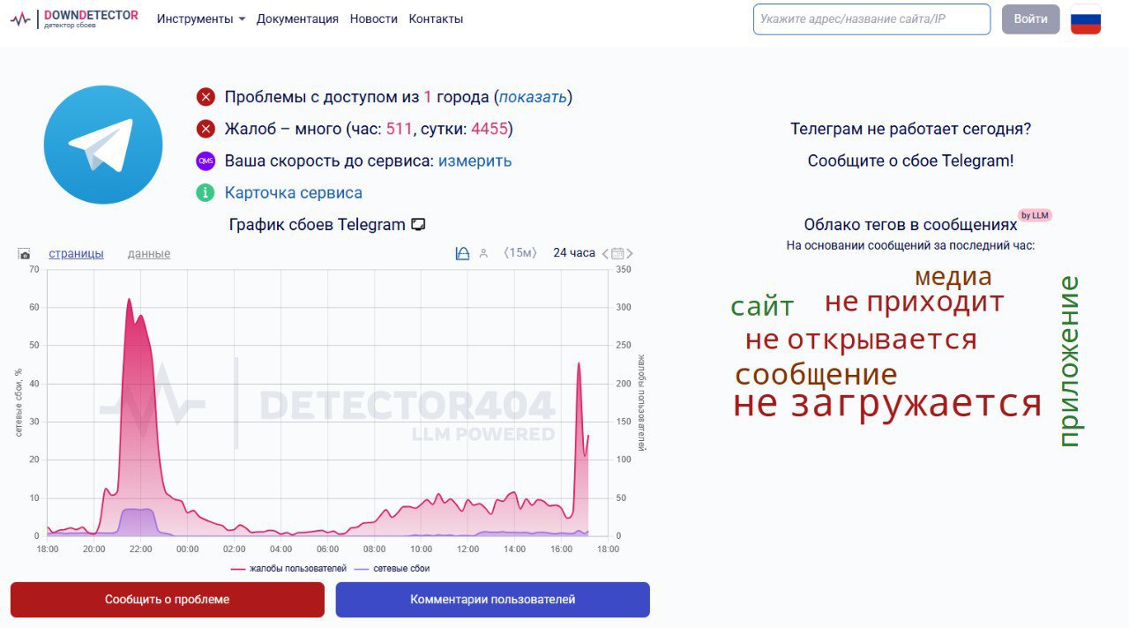The image size is (1129, 628).
Task: Open the 15м interval selector
Action: pos(520,254)
